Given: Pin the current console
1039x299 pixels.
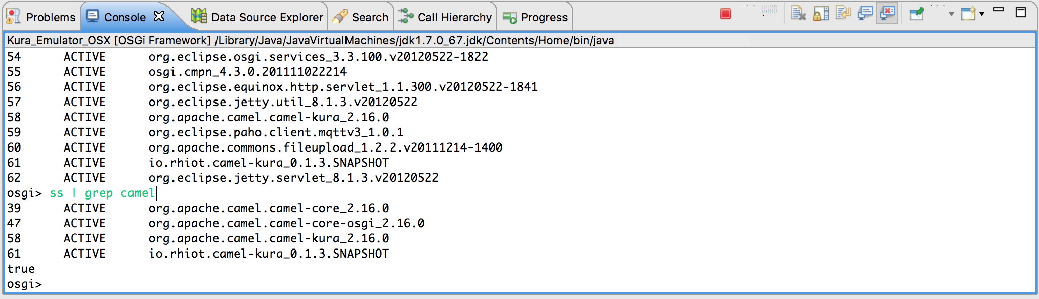Looking at the screenshot, I should (x=916, y=14).
